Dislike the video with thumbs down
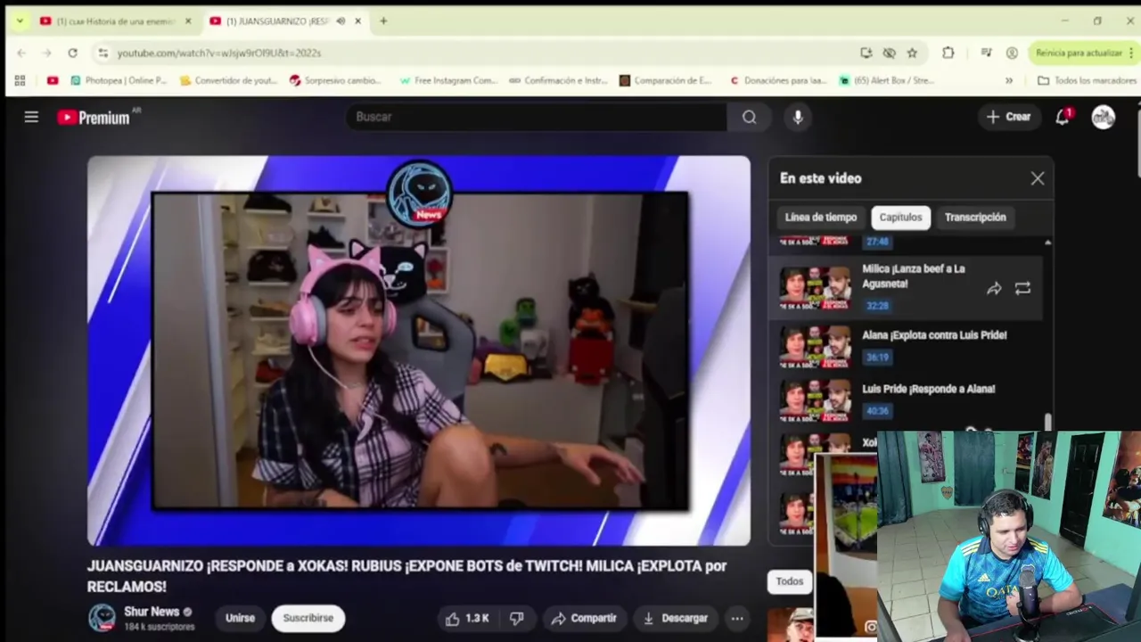 (x=516, y=618)
